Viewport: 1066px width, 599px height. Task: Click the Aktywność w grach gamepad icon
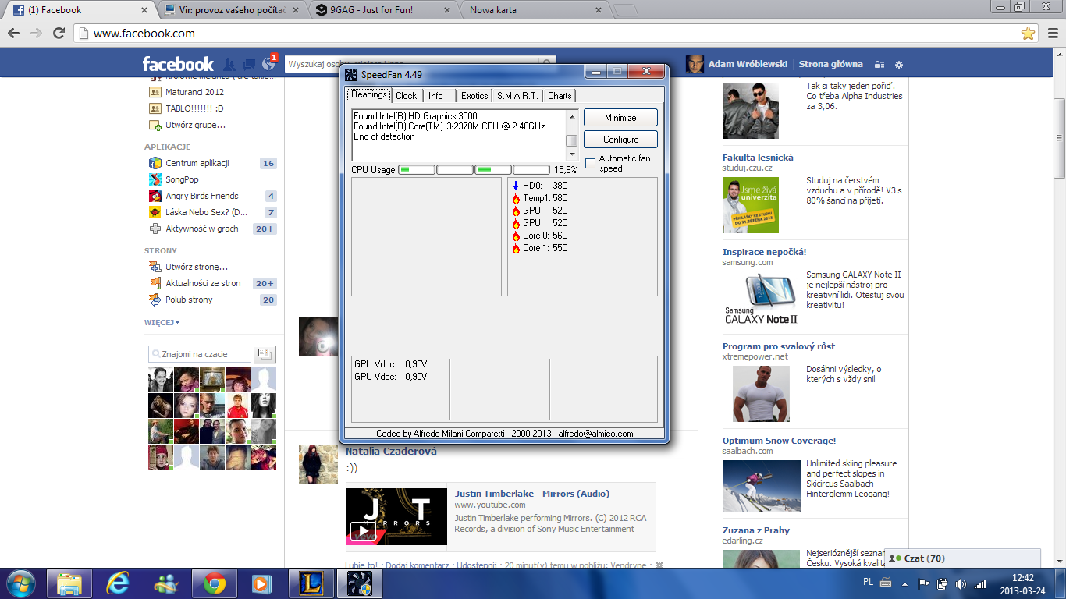[x=155, y=229]
